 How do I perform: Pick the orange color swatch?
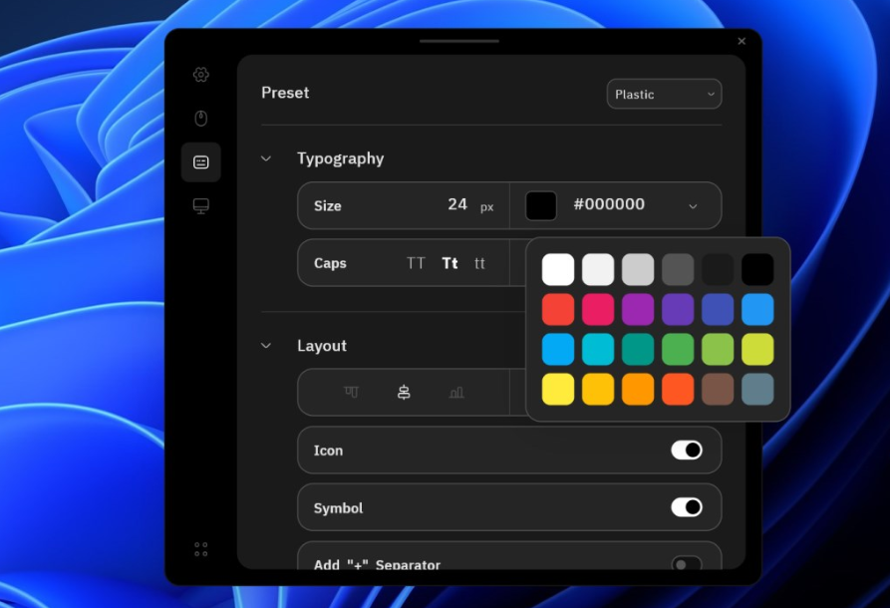coord(638,389)
